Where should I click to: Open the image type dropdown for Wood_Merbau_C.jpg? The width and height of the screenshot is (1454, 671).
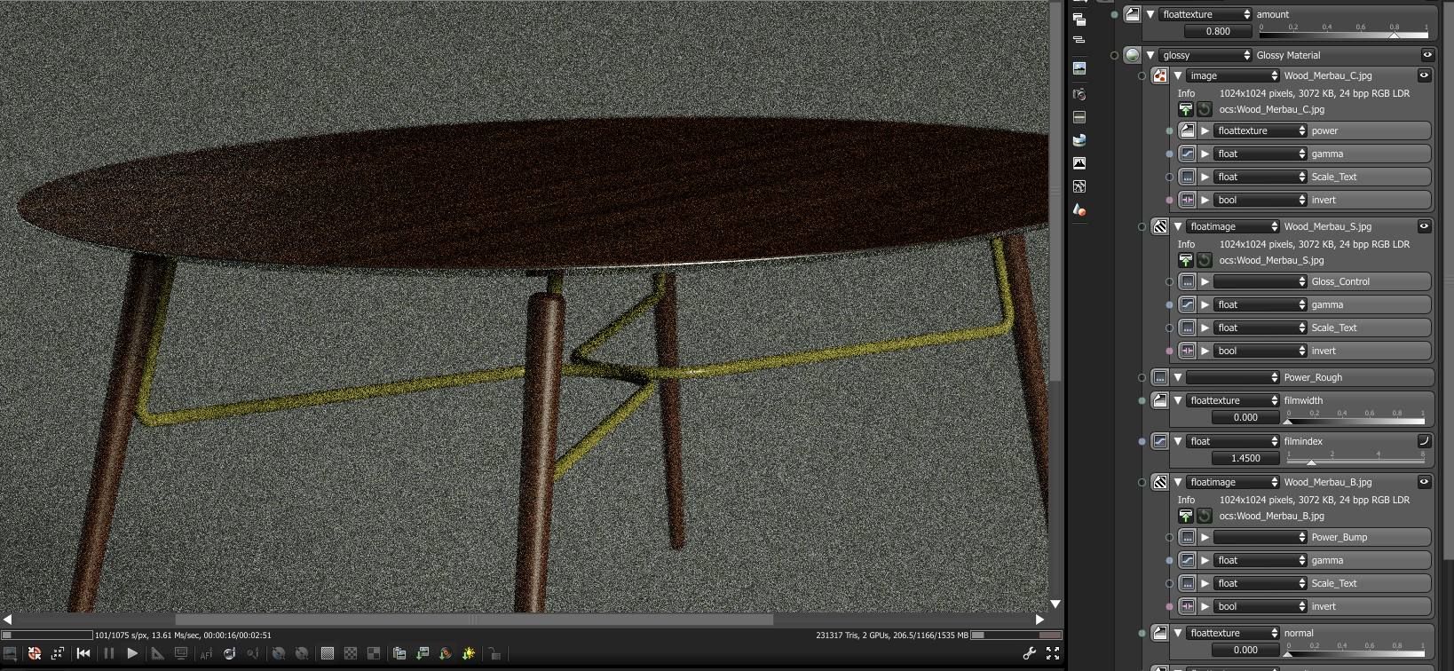1233,75
